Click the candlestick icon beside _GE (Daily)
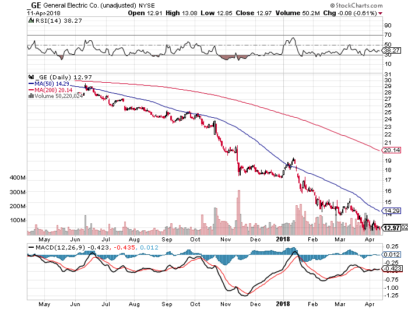Image resolution: width=408 pixels, height=309 pixels. coord(31,77)
